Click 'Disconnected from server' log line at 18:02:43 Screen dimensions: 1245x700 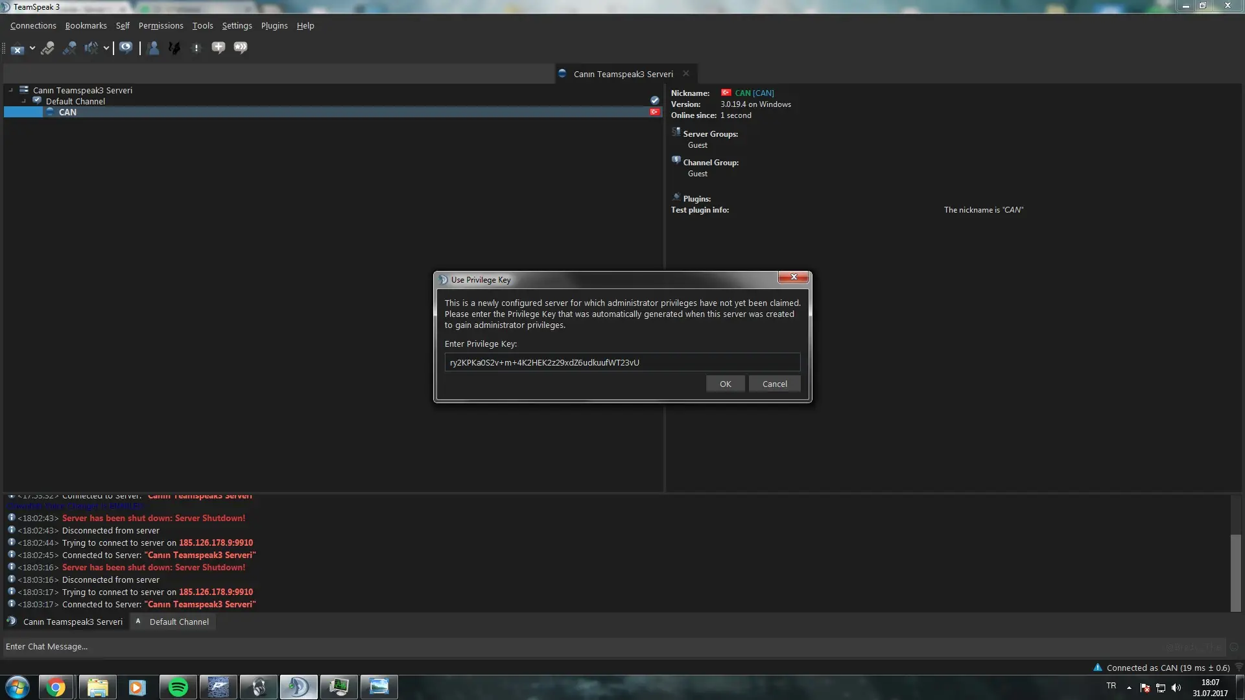(x=110, y=531)
